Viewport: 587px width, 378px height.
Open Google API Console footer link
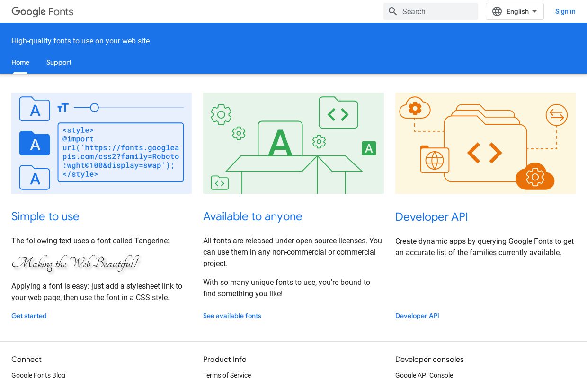pyautogui.click(x=424, y=375)
